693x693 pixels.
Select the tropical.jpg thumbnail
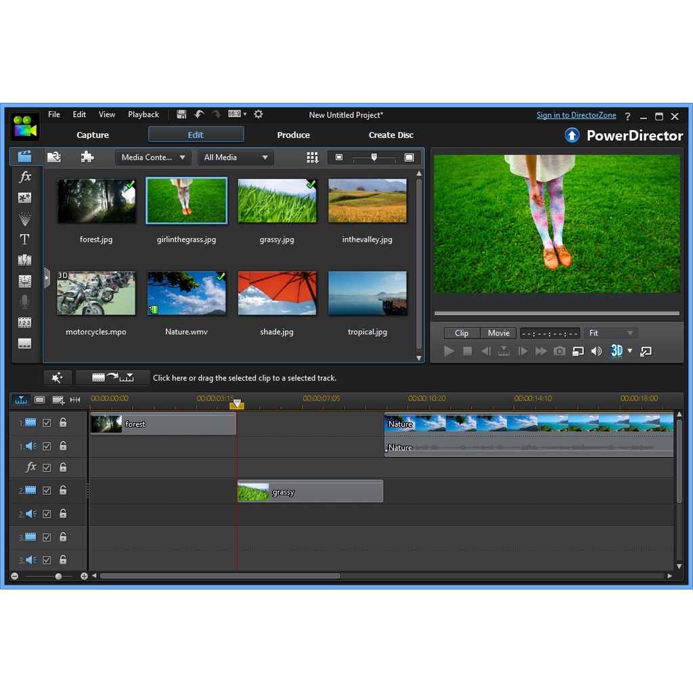[367, 294]
